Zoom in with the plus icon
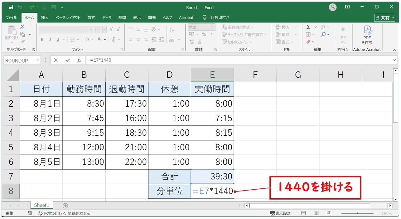401x219 pixels. 376,213
